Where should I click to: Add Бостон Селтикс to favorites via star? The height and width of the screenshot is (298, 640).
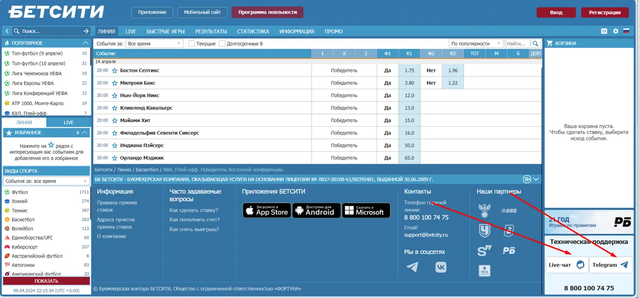point(114,70)
